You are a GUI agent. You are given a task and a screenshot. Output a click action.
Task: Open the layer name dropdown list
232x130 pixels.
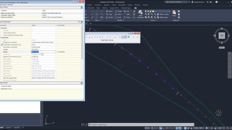pyautogui.click(x=170, y=11)
